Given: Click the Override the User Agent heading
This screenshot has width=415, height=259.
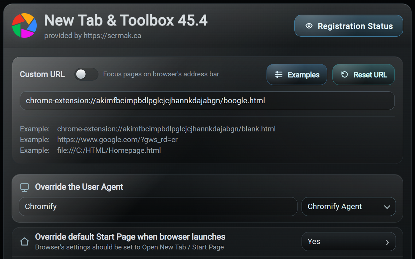Looking at the screenshot, I should click(x=79, y=187).
